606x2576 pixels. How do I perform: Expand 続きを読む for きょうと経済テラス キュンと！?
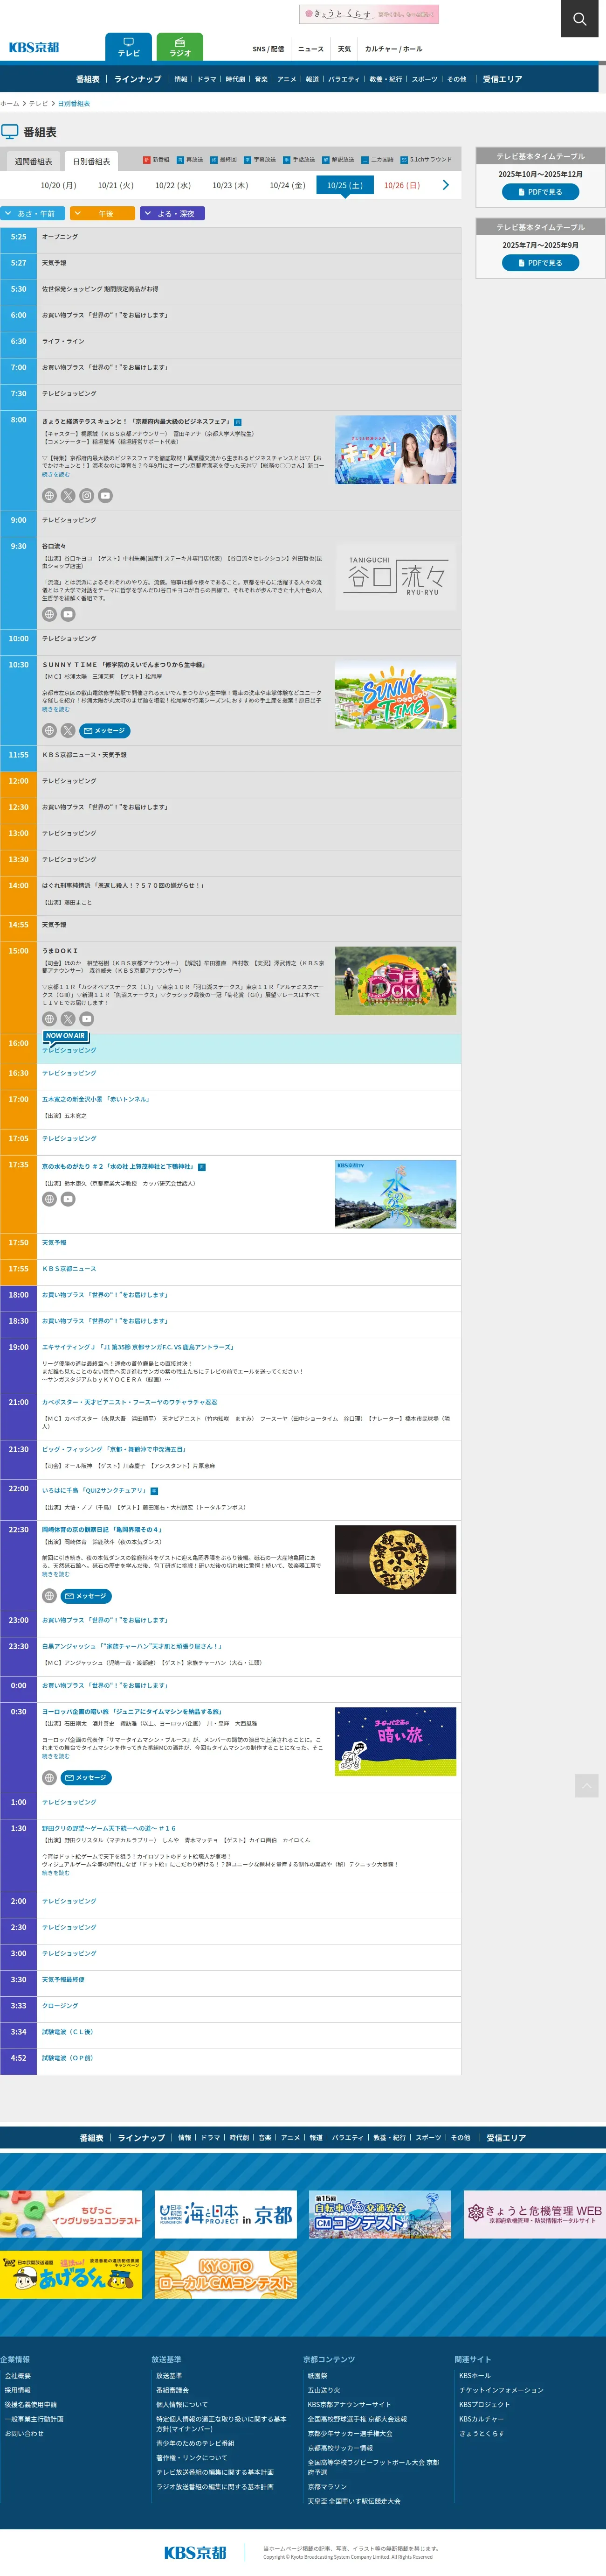point(56,474)
